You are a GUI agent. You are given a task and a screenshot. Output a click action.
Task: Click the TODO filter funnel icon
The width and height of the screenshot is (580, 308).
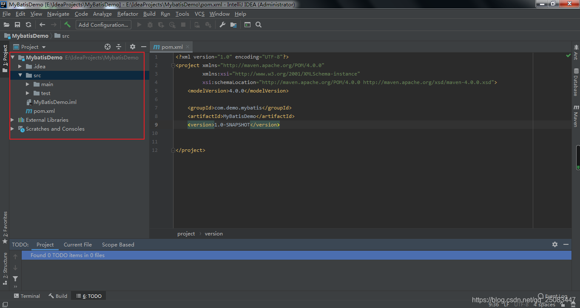coord(15,279)
